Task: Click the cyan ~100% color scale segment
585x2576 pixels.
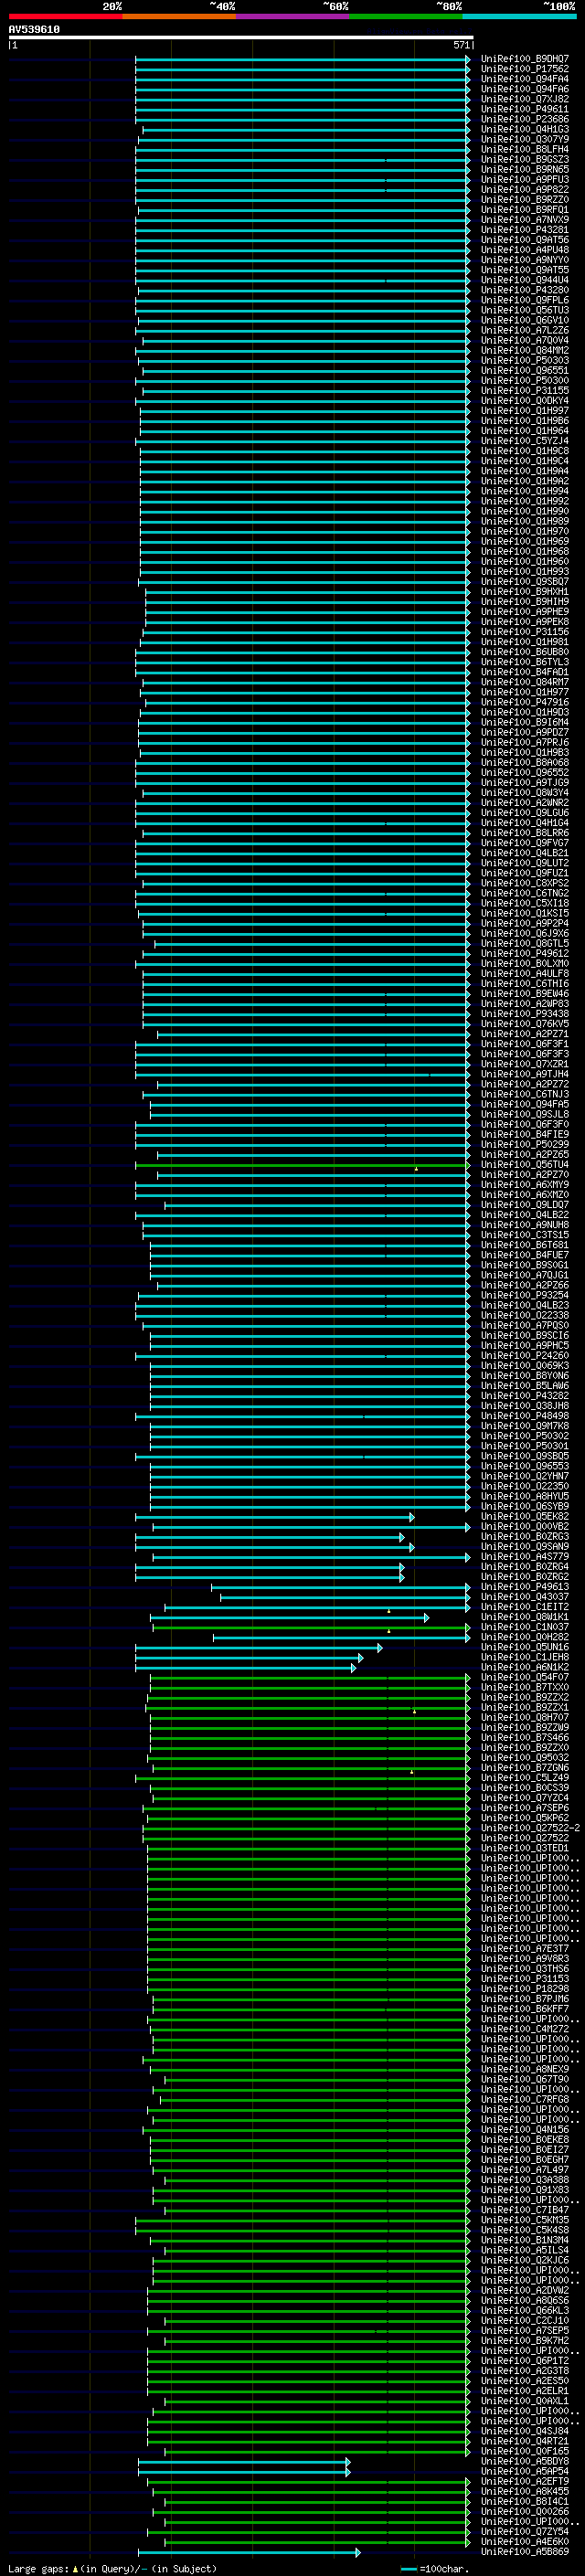Action: click(519, 16)
